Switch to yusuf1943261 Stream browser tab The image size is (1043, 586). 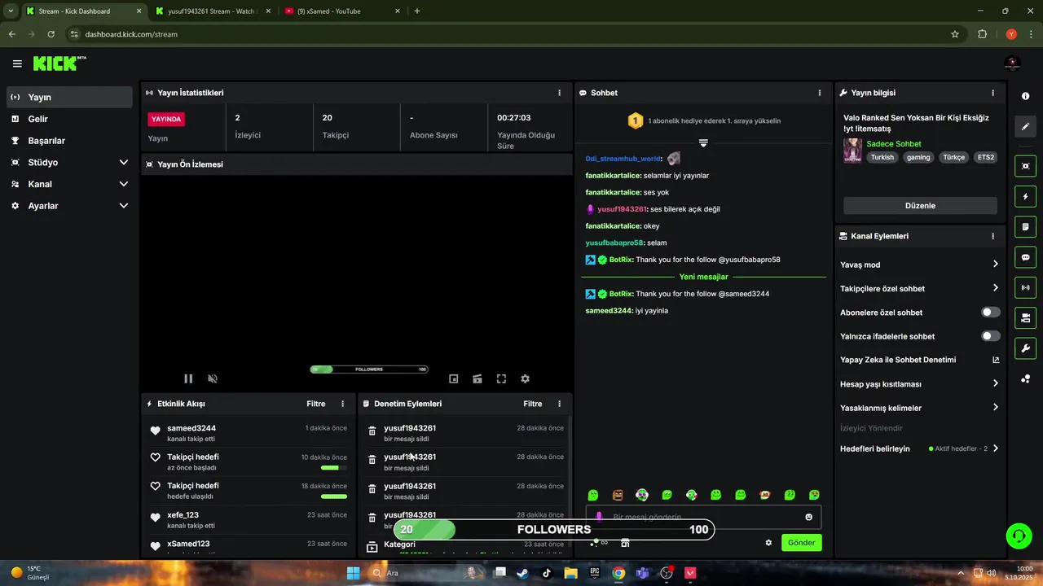[x=212, y=11]
